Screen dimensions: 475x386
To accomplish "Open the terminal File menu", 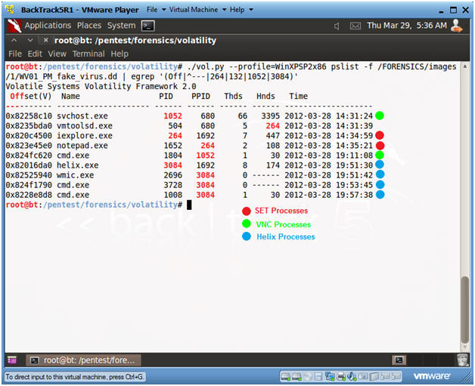I will pyautogui.click(x=15, y=54).
